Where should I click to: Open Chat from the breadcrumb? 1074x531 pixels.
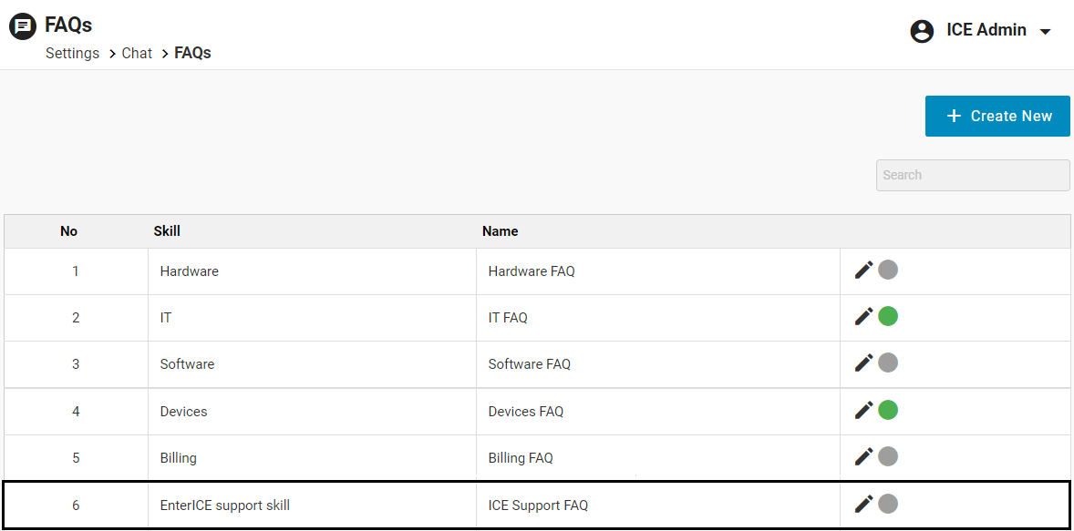point(137,53)
